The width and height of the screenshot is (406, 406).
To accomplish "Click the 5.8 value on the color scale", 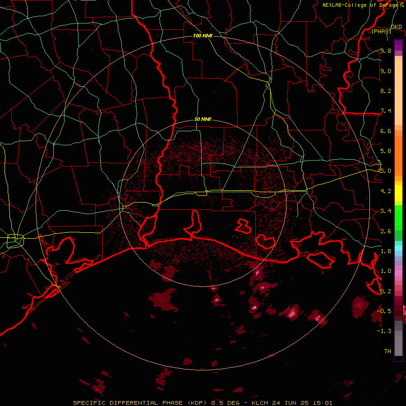I will tap(386, 151).
